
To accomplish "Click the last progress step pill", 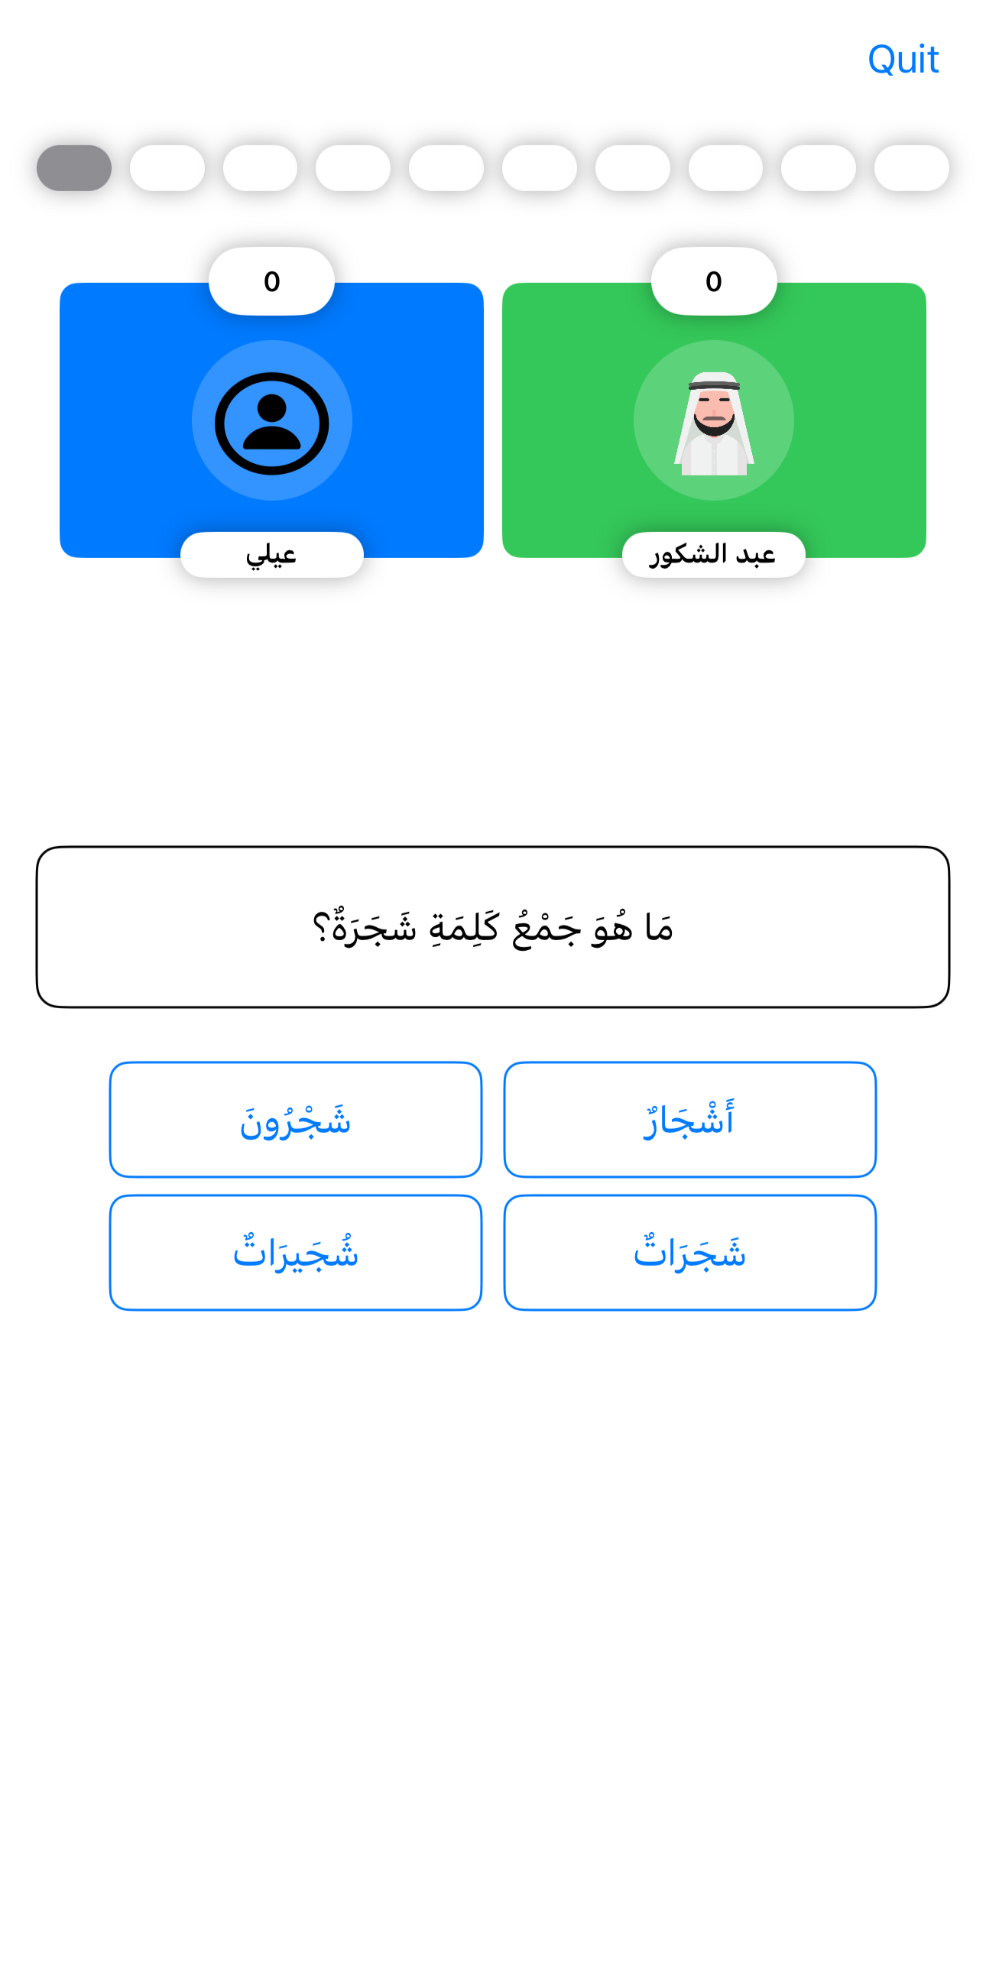I will click(x=911, y=167).
